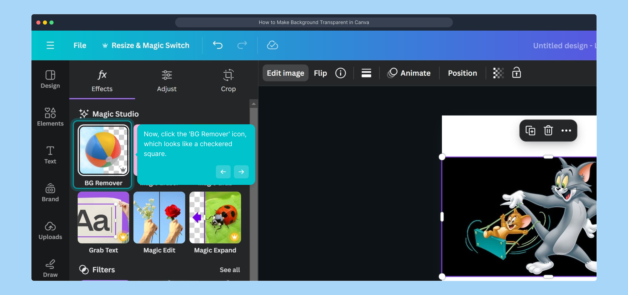Open the hamburger main menu
Image resolution: width=628 pixels, height=295 pixels.
click(x=50, y=45)
